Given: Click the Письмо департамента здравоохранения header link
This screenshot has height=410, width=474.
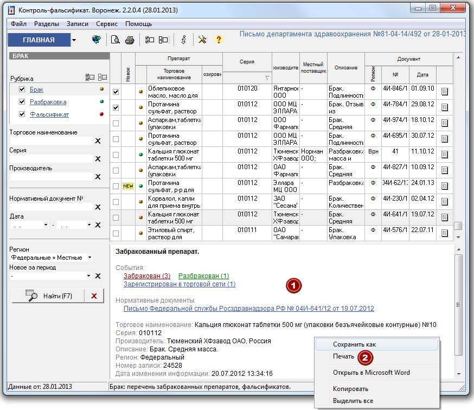Looking at the screenshot, I should [x=353, y=34].
